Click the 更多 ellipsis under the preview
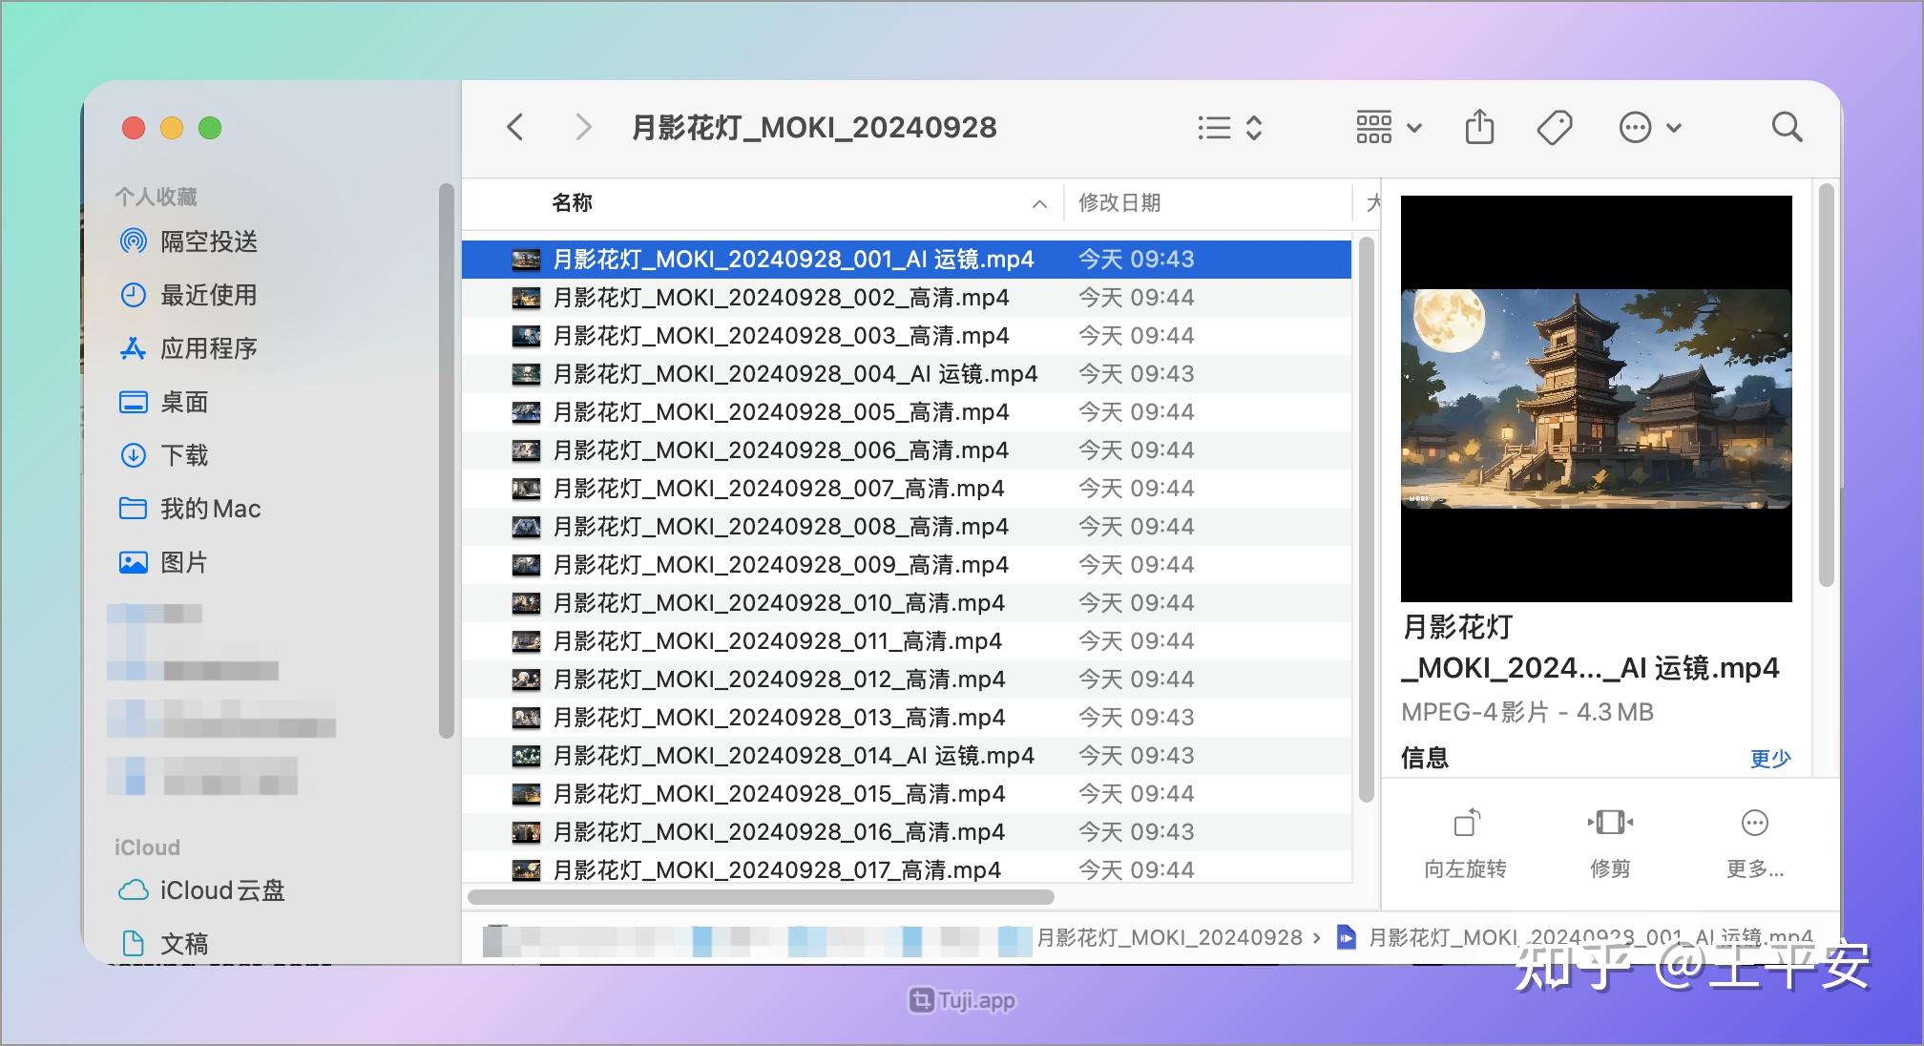 (1754, 840)
